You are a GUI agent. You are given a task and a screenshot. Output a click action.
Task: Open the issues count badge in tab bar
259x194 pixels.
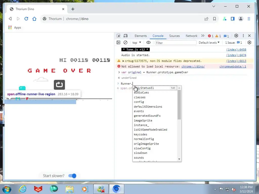click(x=226, y=36)
